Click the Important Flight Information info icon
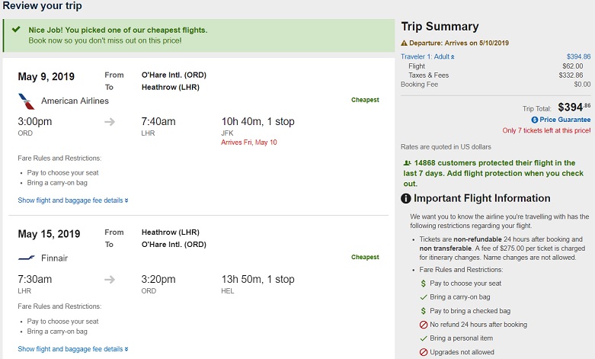595x359 pixels. coord(406,199)
